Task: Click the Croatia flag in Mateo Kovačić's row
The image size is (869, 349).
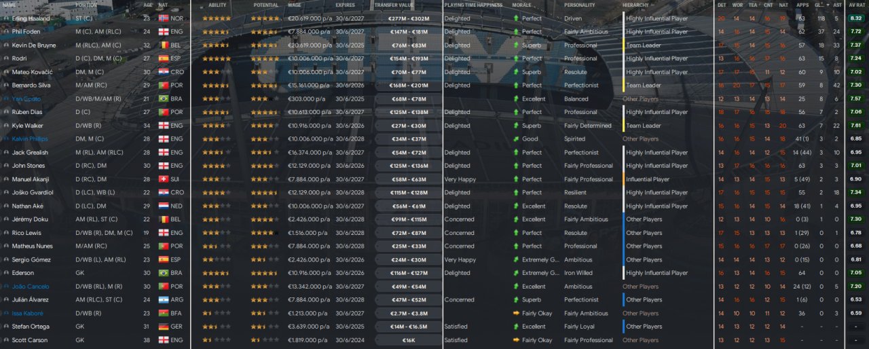Action: tap(163, 72)
